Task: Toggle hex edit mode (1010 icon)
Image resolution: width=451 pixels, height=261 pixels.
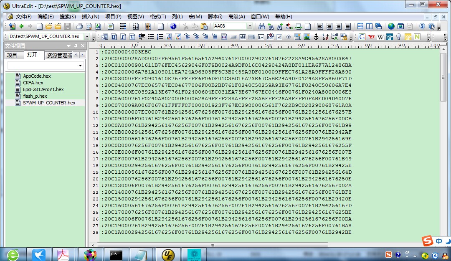Action: (x=136, y=26)
